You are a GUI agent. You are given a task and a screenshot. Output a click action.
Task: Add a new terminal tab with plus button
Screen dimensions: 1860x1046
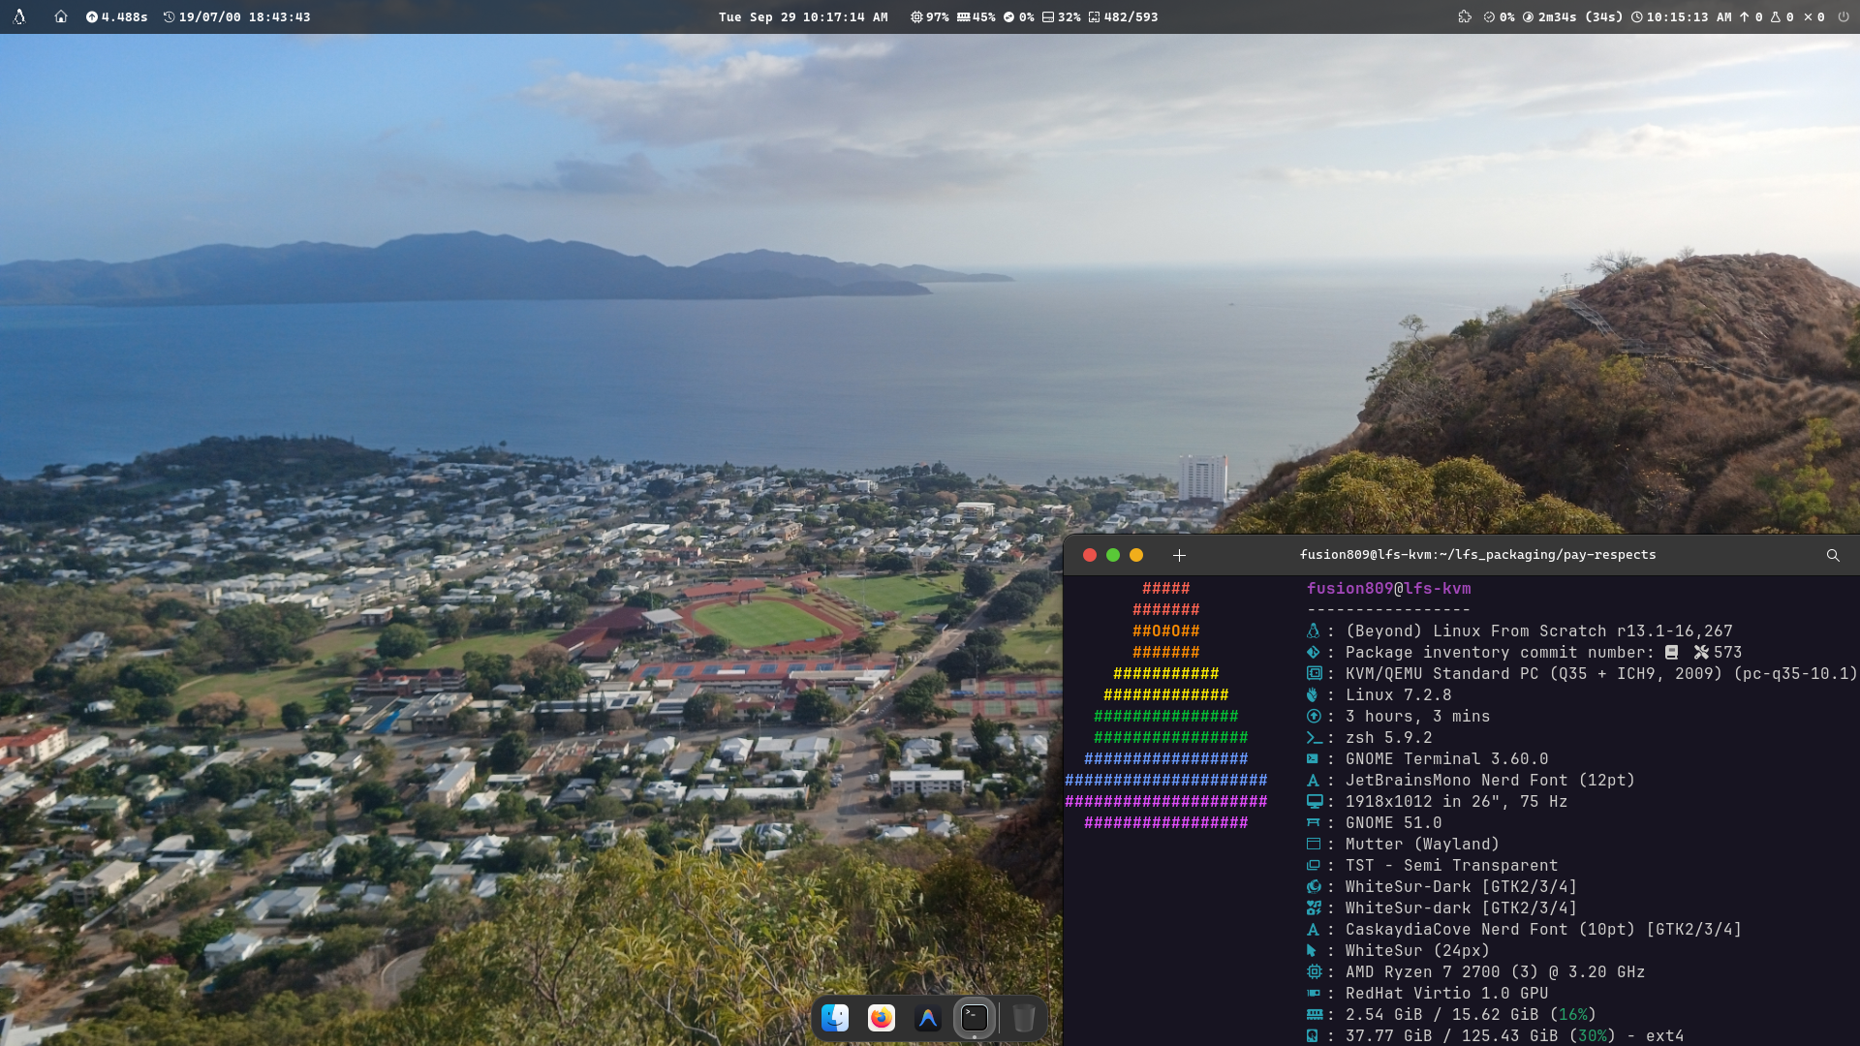(1179, 555)
